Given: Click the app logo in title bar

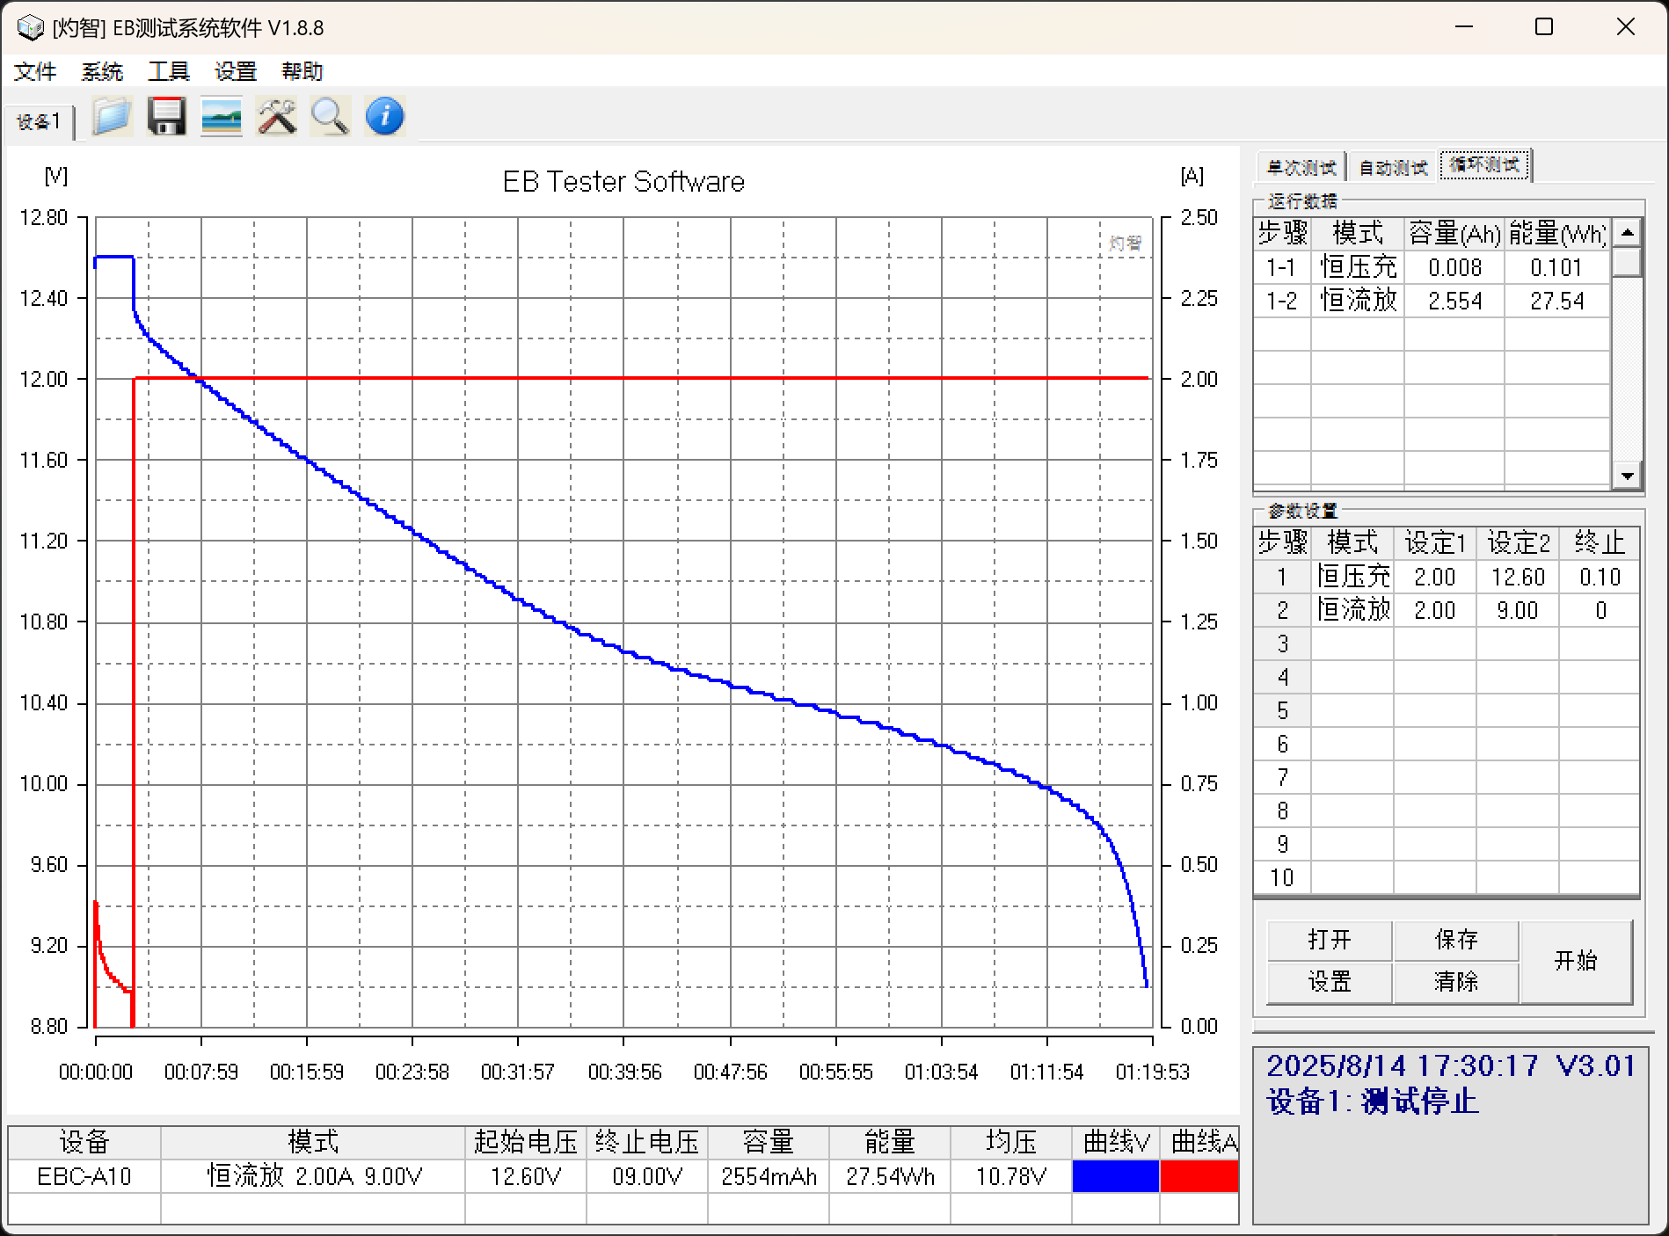Looking at the screenshot, I should 29,28.
